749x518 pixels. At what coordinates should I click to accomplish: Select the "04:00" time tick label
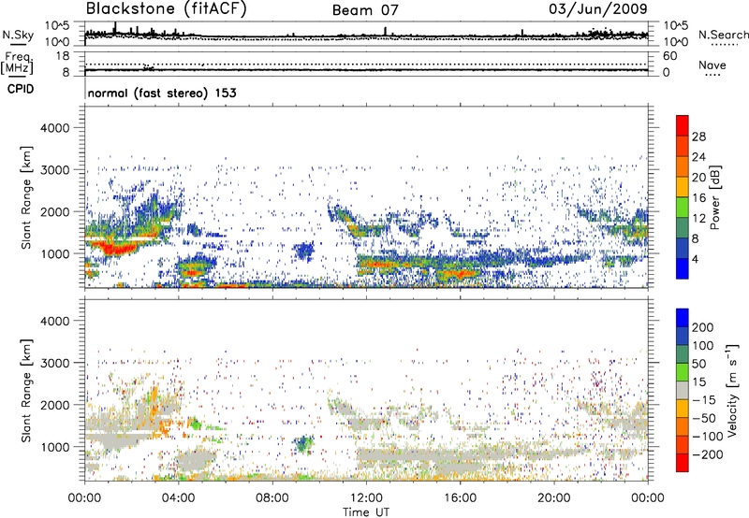pyautogui.click(x=178, y=498)
